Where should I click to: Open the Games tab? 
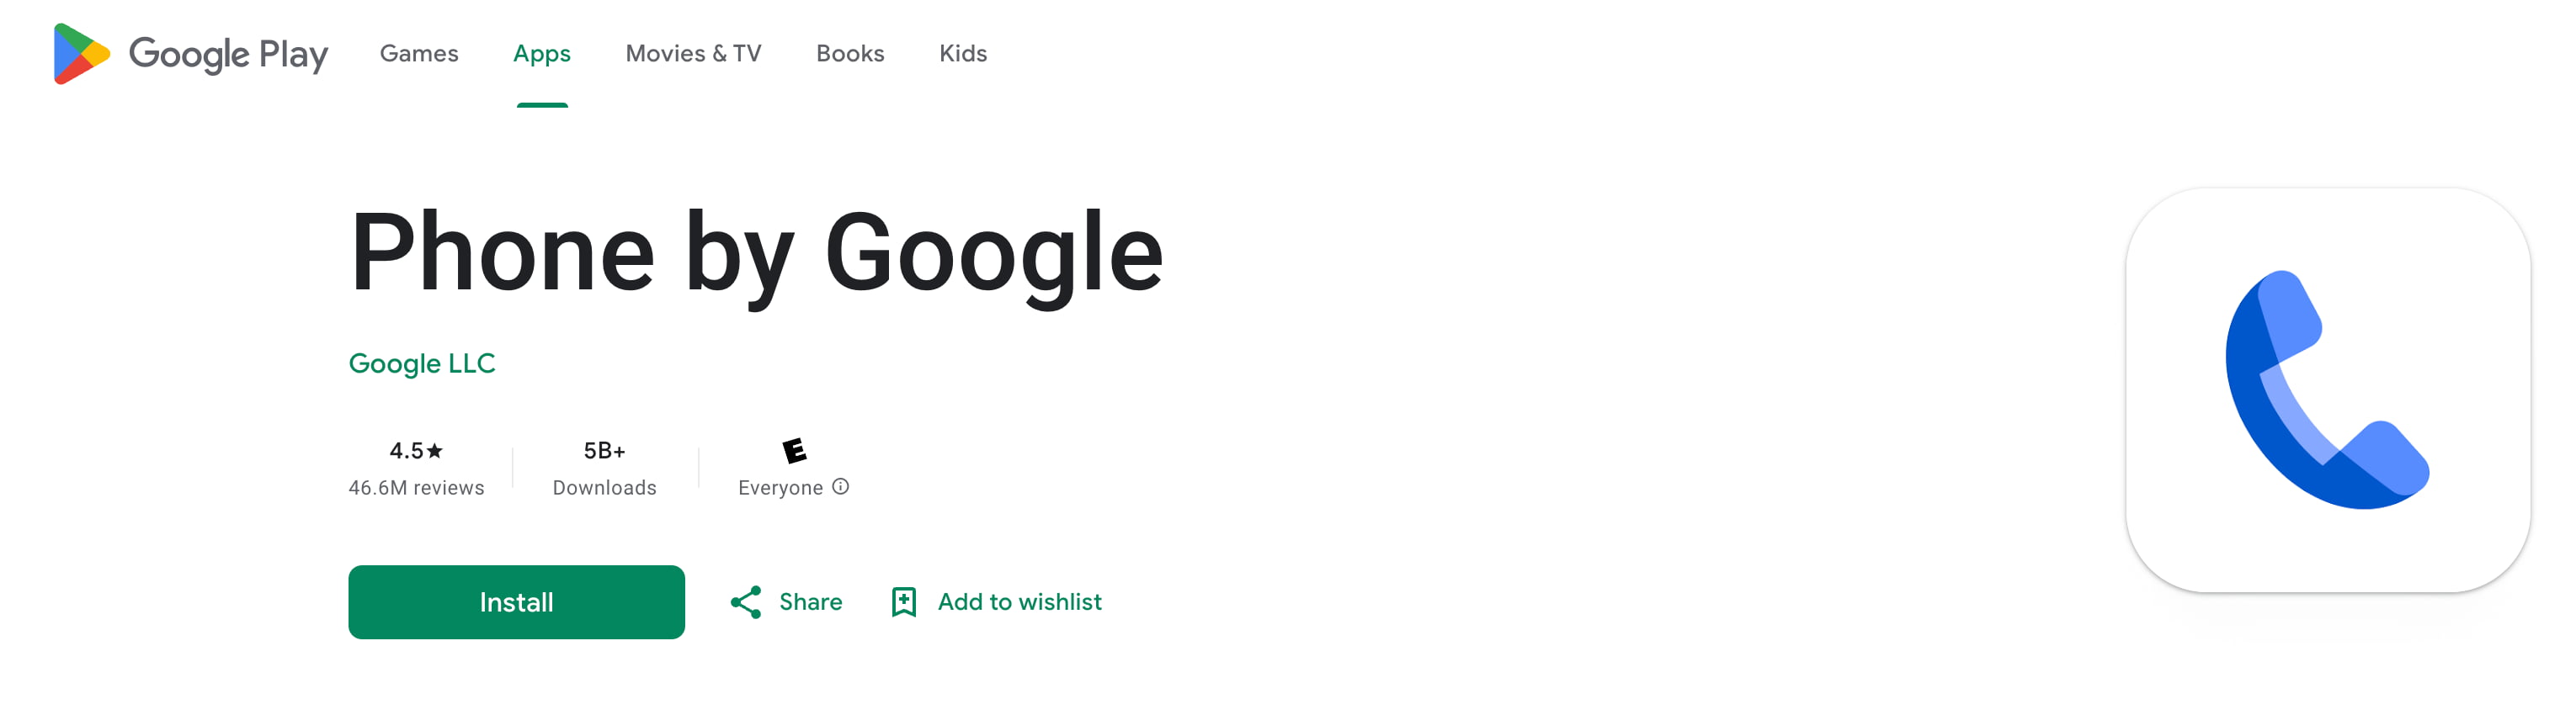(419, 54)
